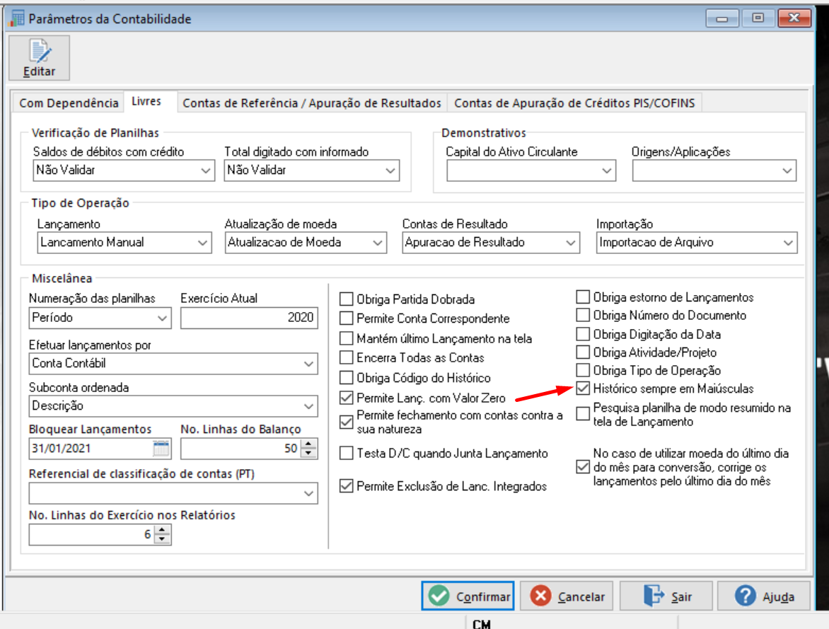Toggle Encerra Todas as Contas
Image resolution: width=829 pixels, height=629 pixels.
[x=347, y=357]
